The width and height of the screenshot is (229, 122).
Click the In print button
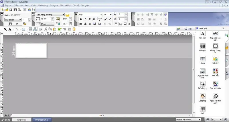pyautogui.click(x=15, y=24)
